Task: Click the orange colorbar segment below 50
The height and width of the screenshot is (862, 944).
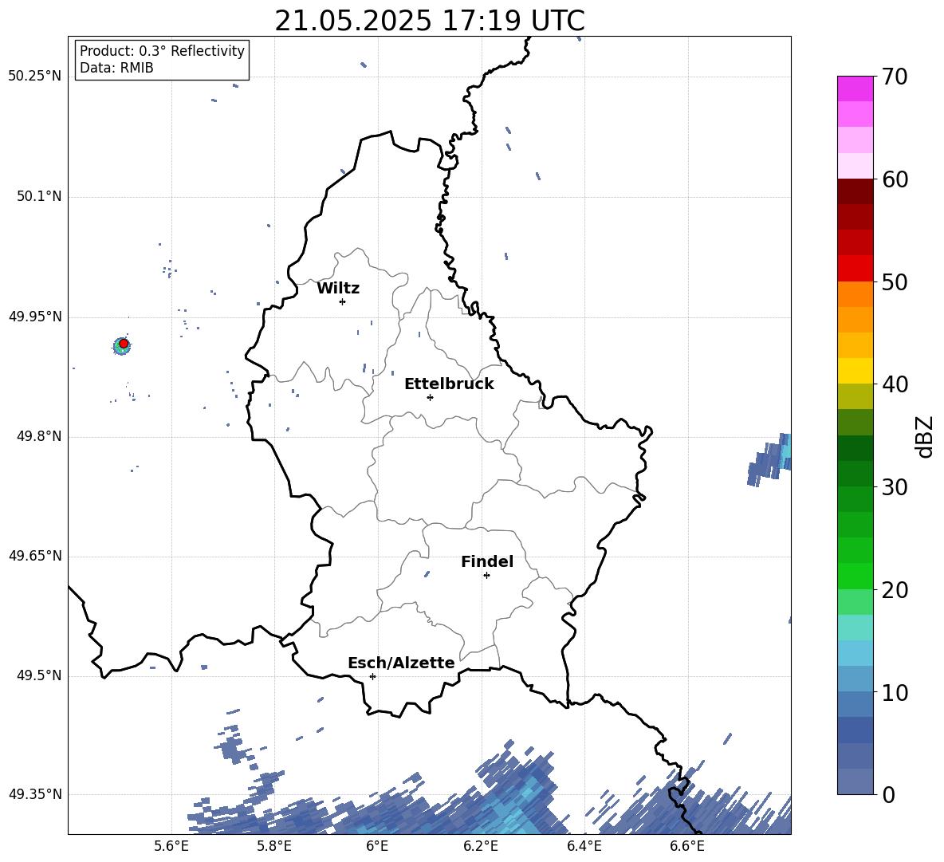Action: point(855,294)
